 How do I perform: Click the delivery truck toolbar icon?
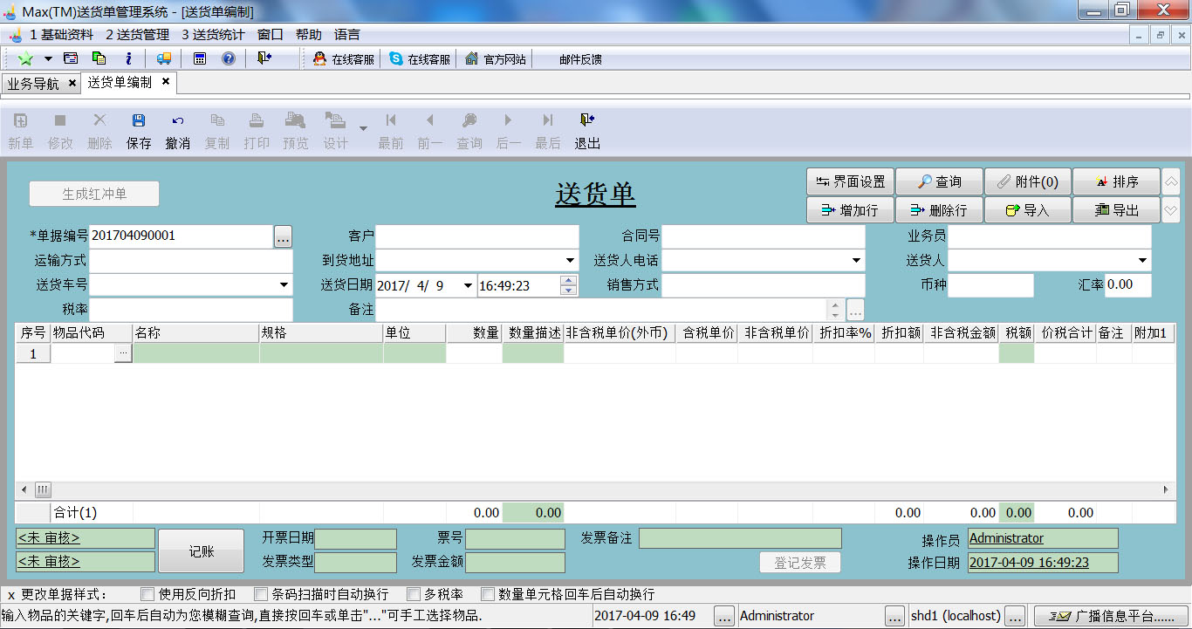[x=164, y=58]
